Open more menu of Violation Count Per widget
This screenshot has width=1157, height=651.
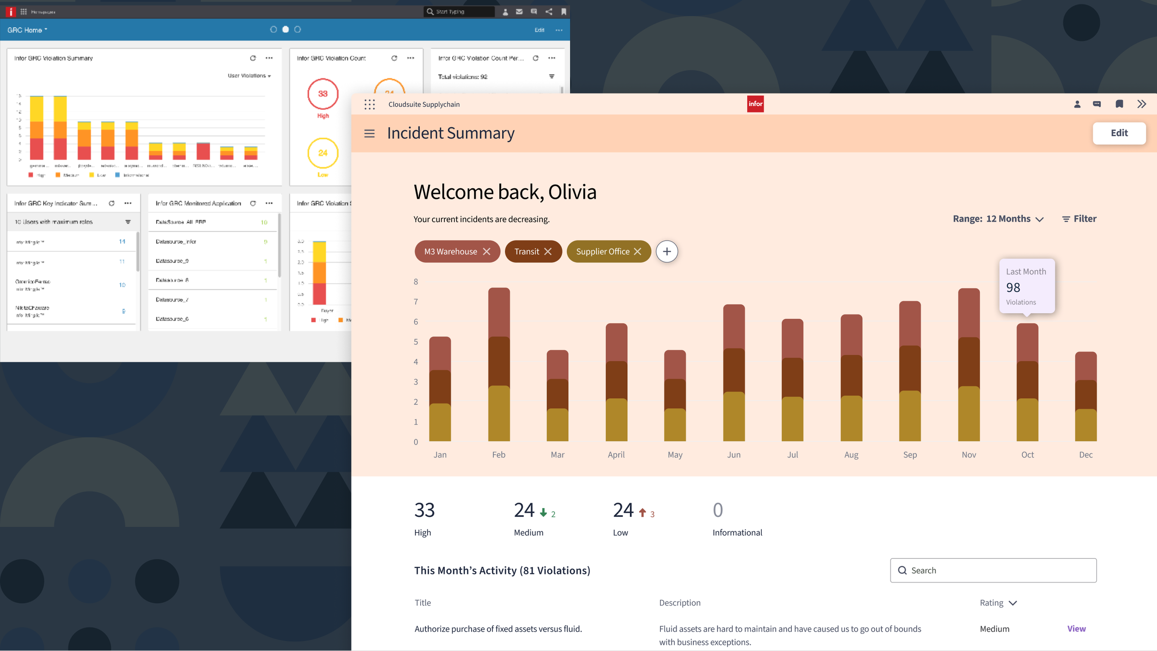tap(552, 58)
